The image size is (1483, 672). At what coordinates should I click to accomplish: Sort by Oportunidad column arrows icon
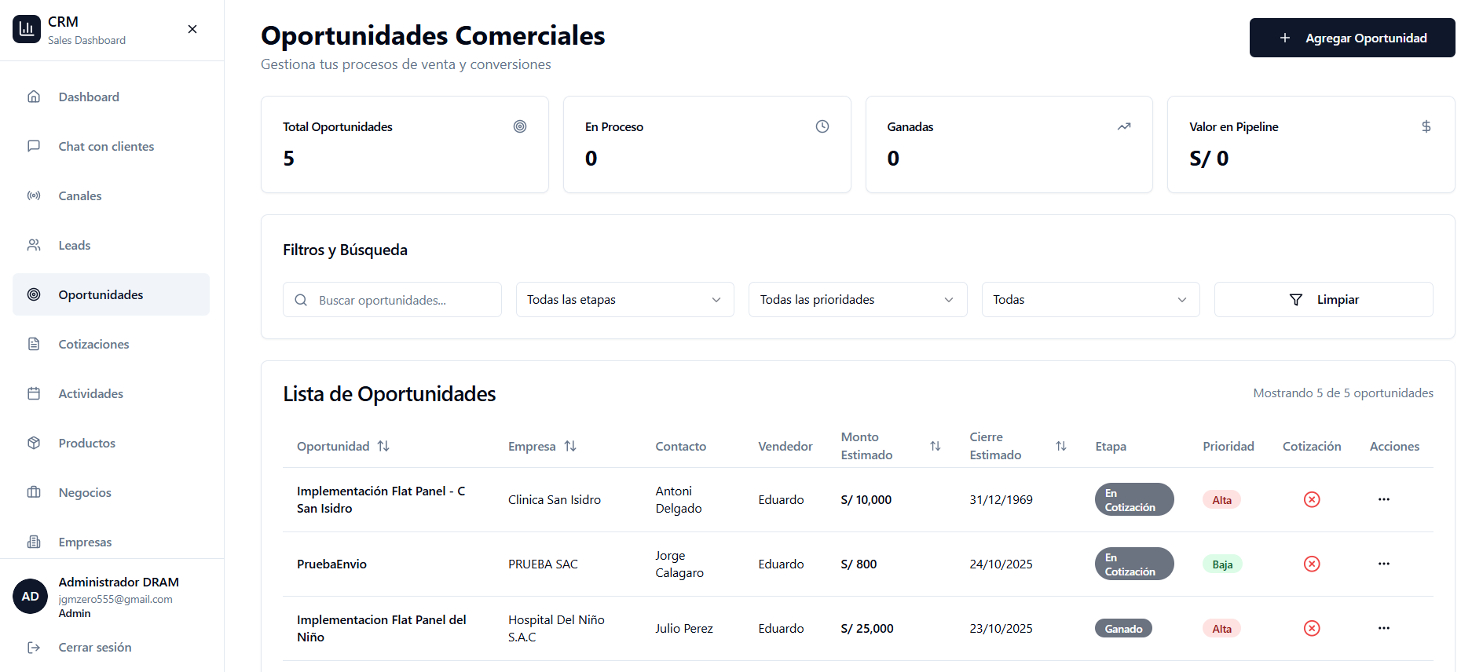coord(383,446)
